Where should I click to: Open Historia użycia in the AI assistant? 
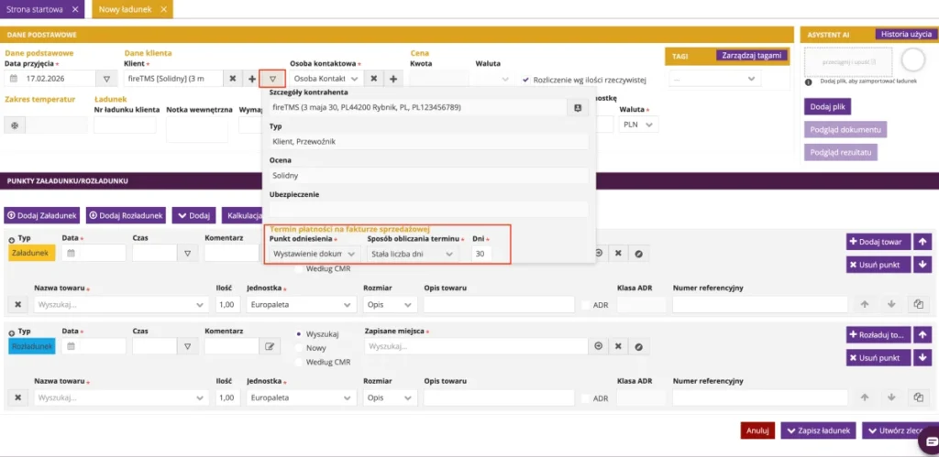(x=905, y=34)
